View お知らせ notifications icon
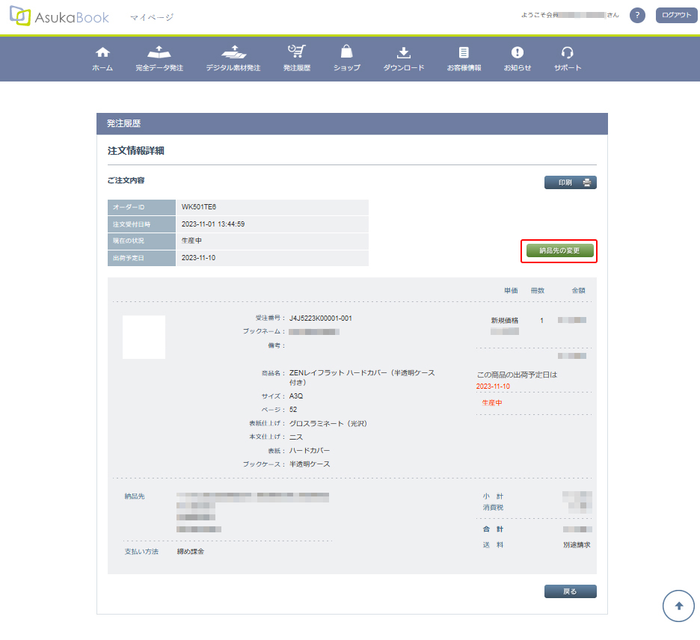 click(517, 52)
